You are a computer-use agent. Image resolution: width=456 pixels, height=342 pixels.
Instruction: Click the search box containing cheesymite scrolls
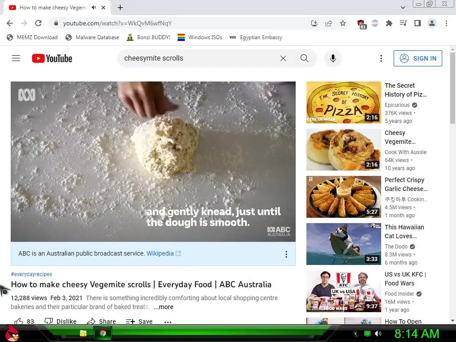[x=198, y=58]
